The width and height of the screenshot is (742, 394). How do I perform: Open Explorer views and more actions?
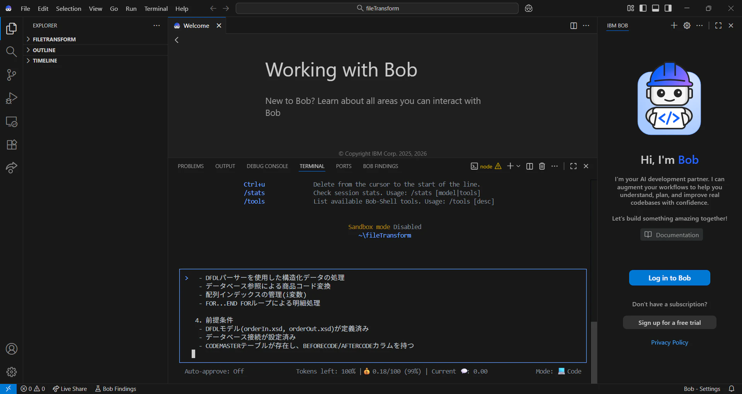point(157,25)
